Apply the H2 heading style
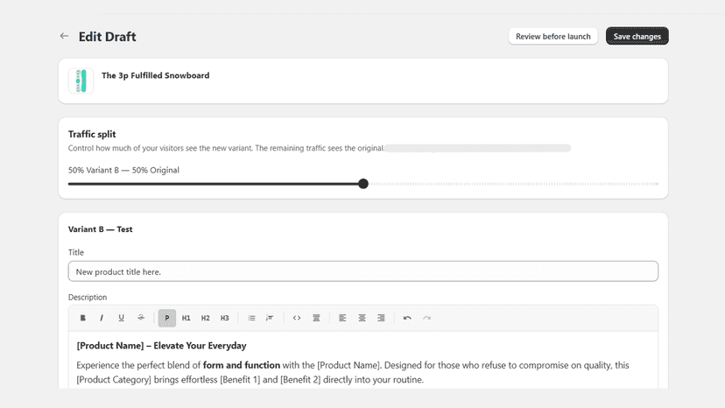The width and height of the screenshot is (725, 408). click(205, 318)
